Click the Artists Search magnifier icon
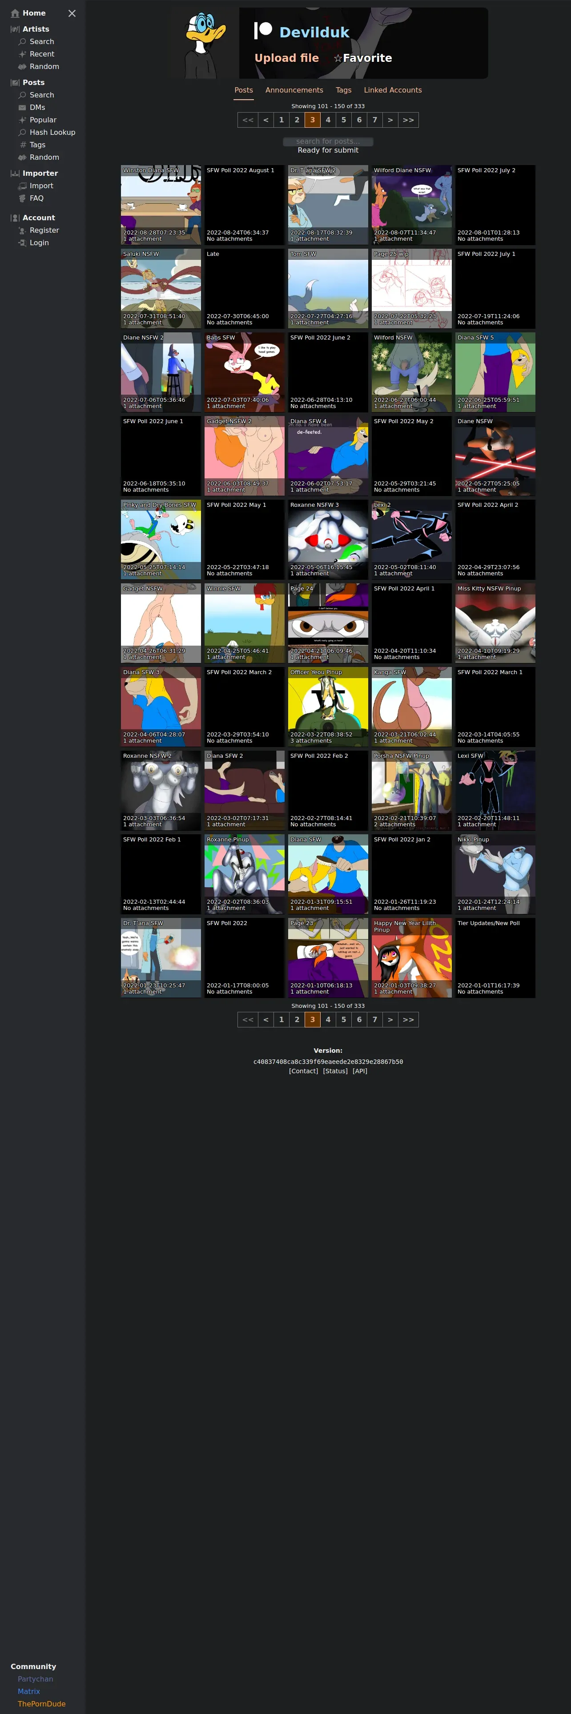Screen dimensions: 571x1714 click(x=23, y=42)
